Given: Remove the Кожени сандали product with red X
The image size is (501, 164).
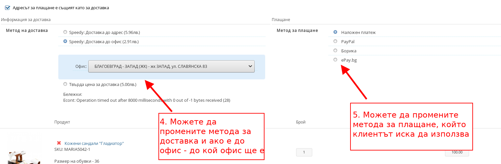Looking at the screenshot, I should coord(59,143).
